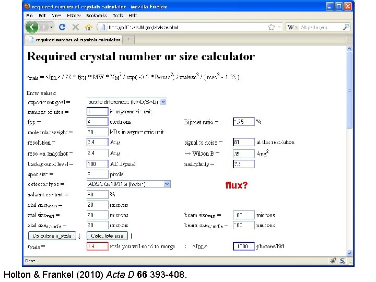376x282 pixels.
Task: Open the experiment goal dropdown
Action: pos(126,102)
